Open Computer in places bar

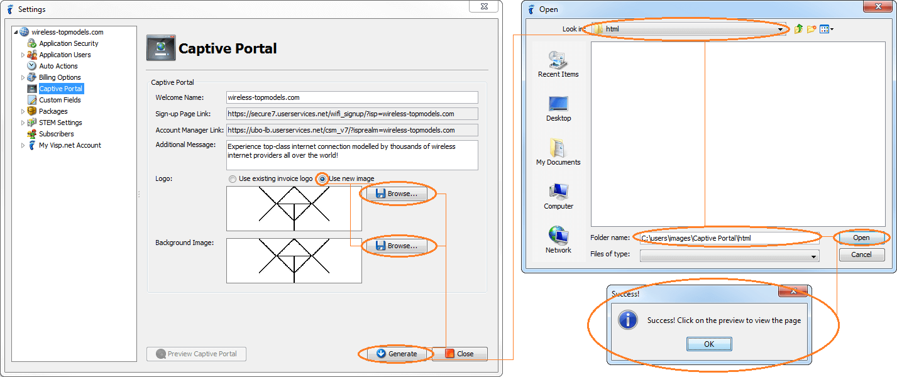point(558,196)
